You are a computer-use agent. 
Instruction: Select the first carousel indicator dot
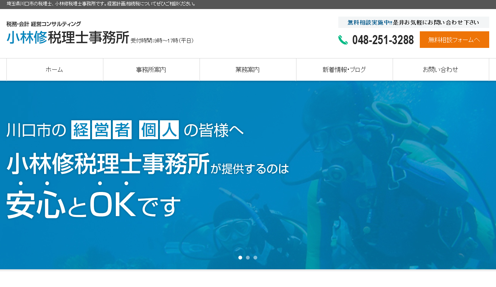(240, 258)
